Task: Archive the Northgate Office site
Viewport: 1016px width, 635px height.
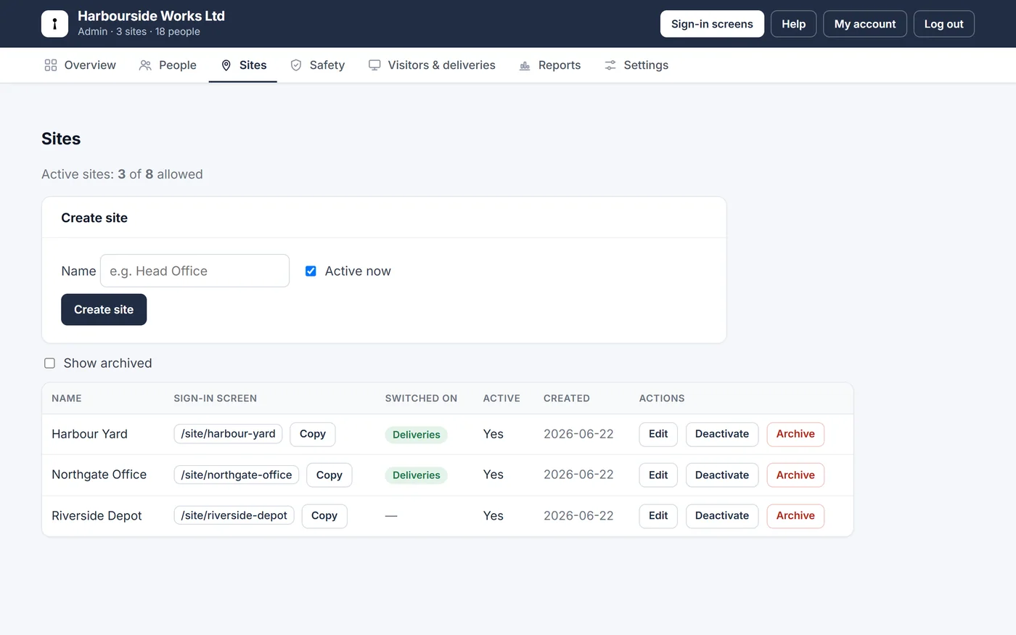Action: coord(795,475)
